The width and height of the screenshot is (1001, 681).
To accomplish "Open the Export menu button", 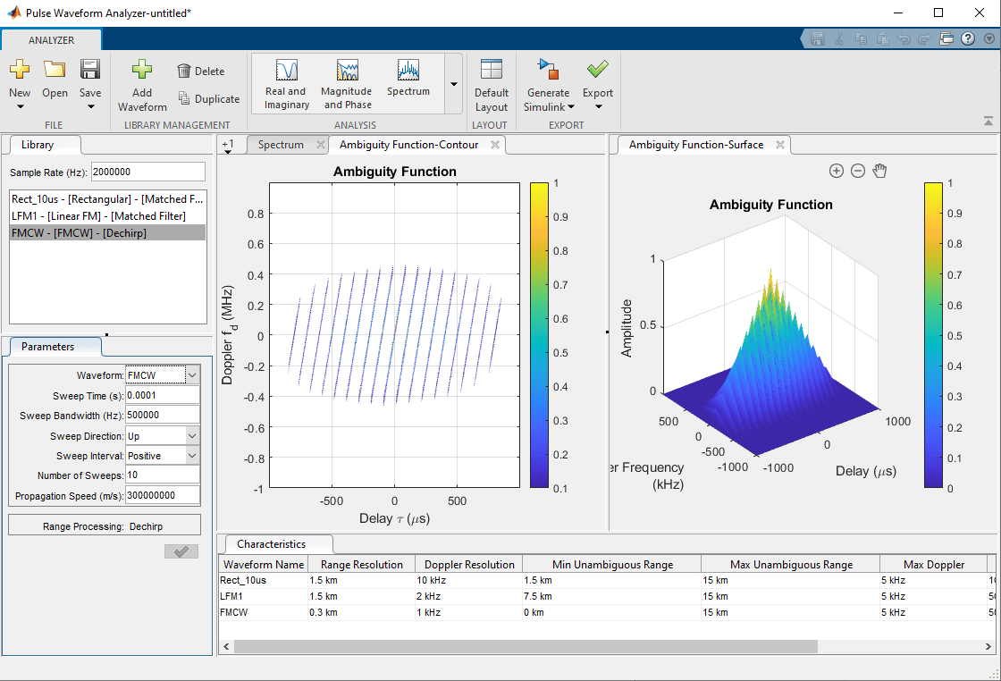I will pos(598,84).
